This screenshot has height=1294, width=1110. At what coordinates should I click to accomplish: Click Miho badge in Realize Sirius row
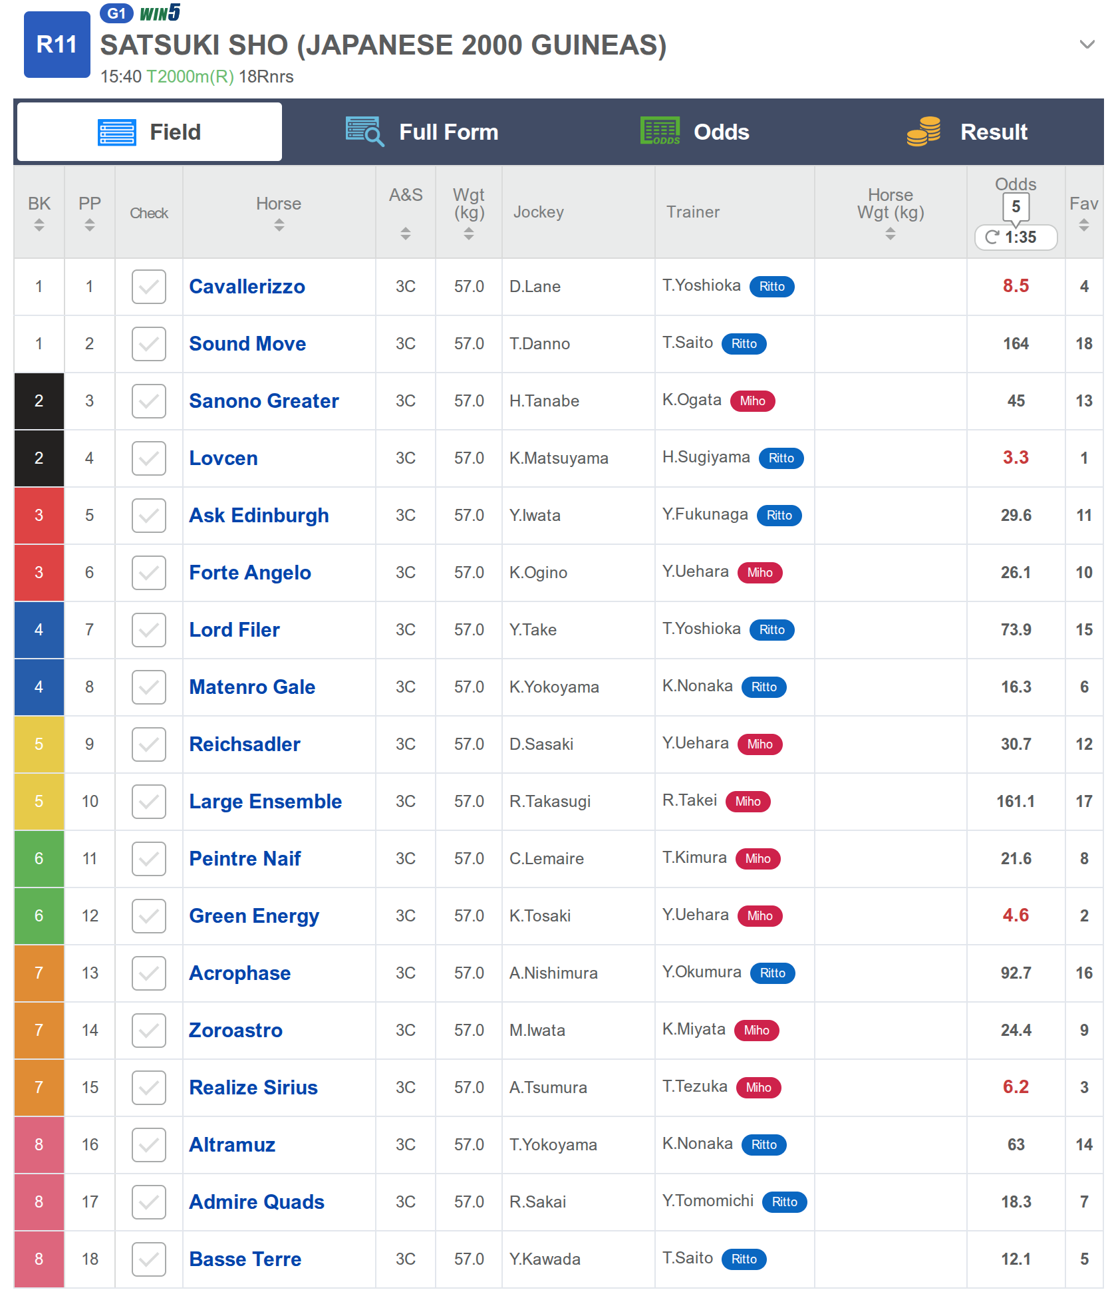pos(759,1087)
